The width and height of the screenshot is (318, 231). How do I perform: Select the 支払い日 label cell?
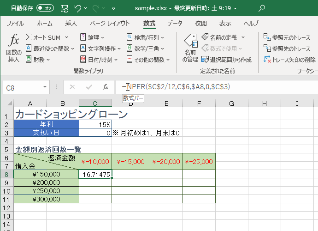(47, 133)
